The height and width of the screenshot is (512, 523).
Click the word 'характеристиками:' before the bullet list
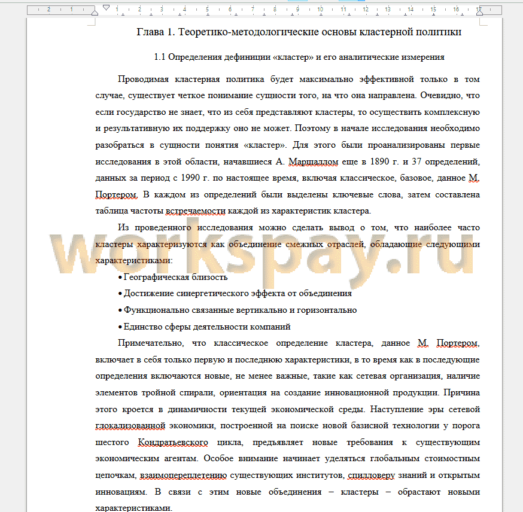(x=134, y=261)
